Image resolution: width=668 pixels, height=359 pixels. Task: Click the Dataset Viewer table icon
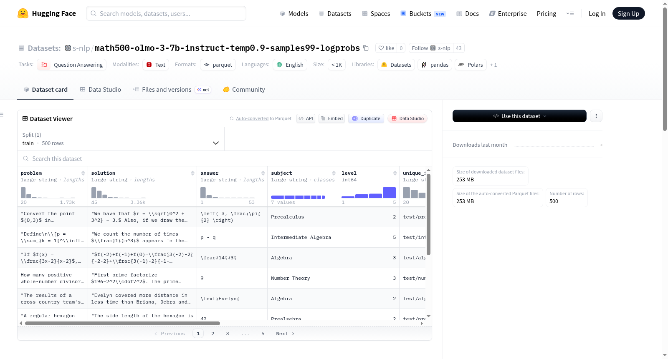coord(25,118)
